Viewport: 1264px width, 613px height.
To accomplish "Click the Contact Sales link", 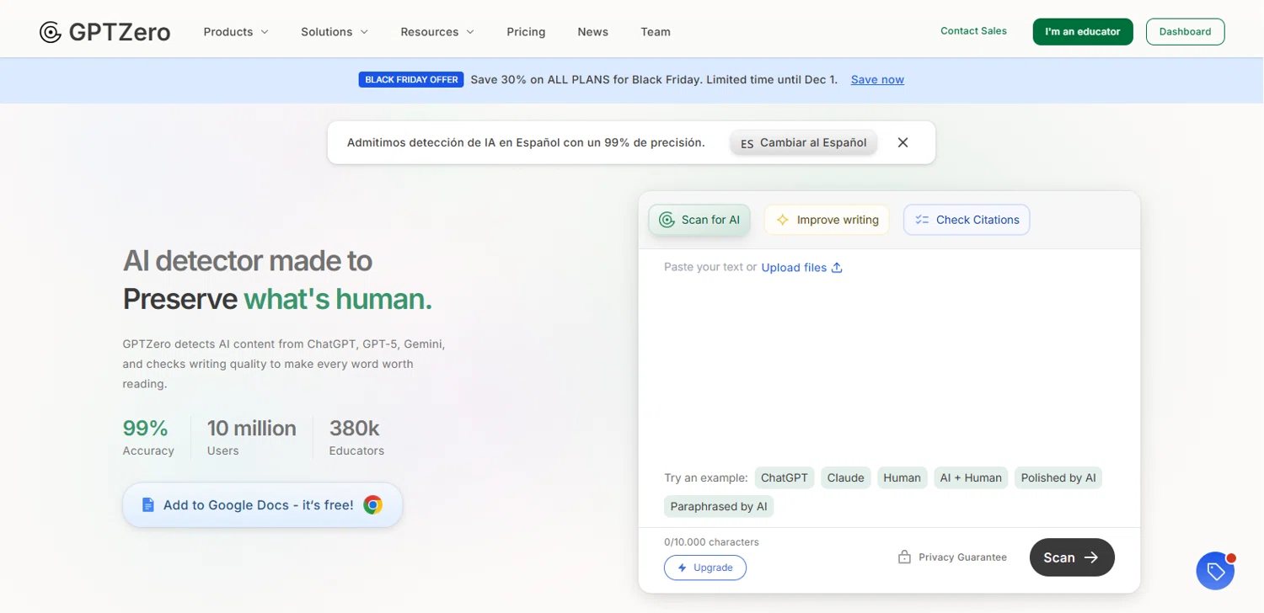I will [973, 31].
